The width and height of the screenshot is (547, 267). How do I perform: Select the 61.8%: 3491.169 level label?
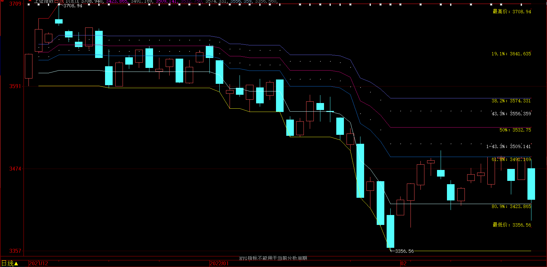pyautogui.click(x=511, y=160)
